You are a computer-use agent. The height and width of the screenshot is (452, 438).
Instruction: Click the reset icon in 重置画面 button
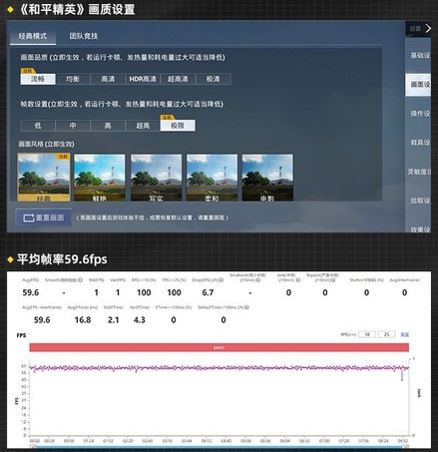click(29, 218)
